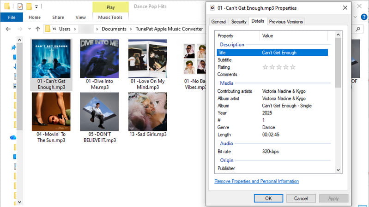Click the Subtitle property row
Viewport: 369px width, 207px height.
click(272, 60)
